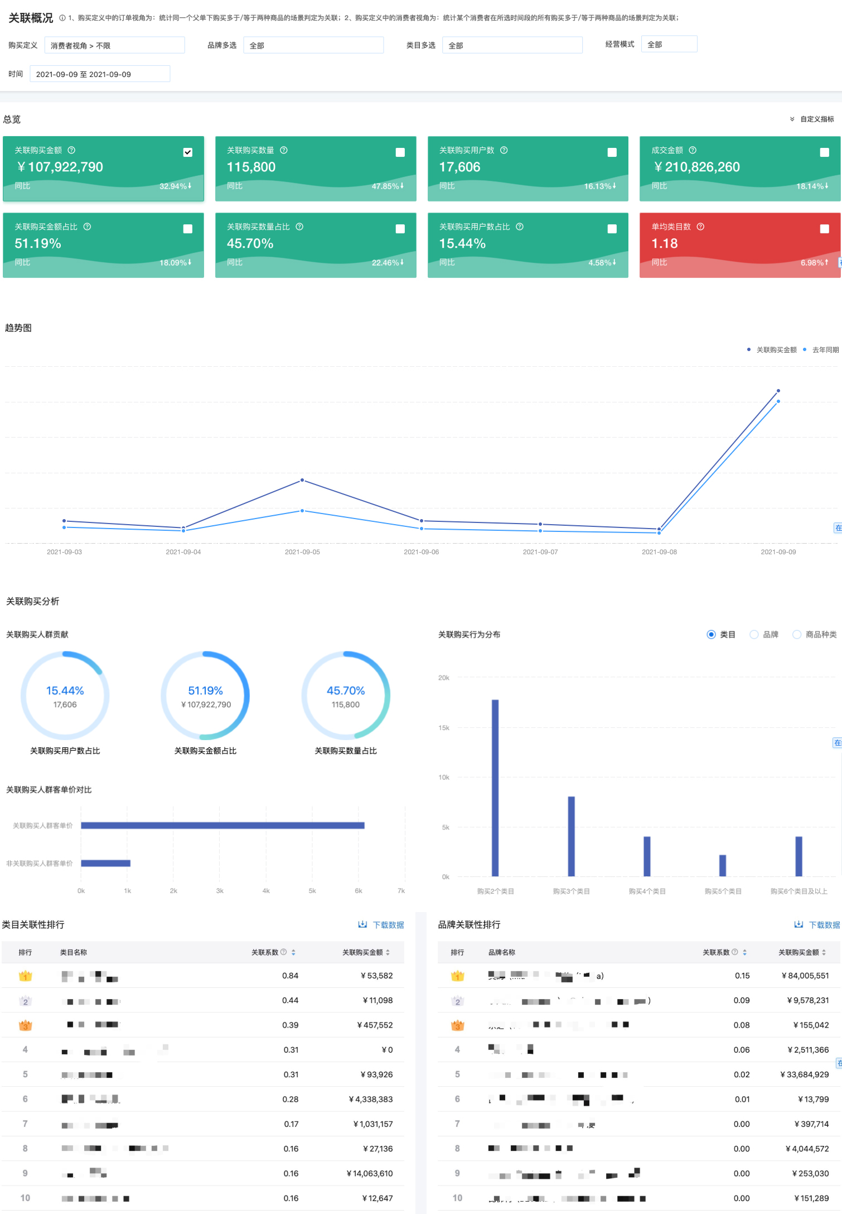Select the 品牌 radio button

pyautogui.click(x=754, y=635)
